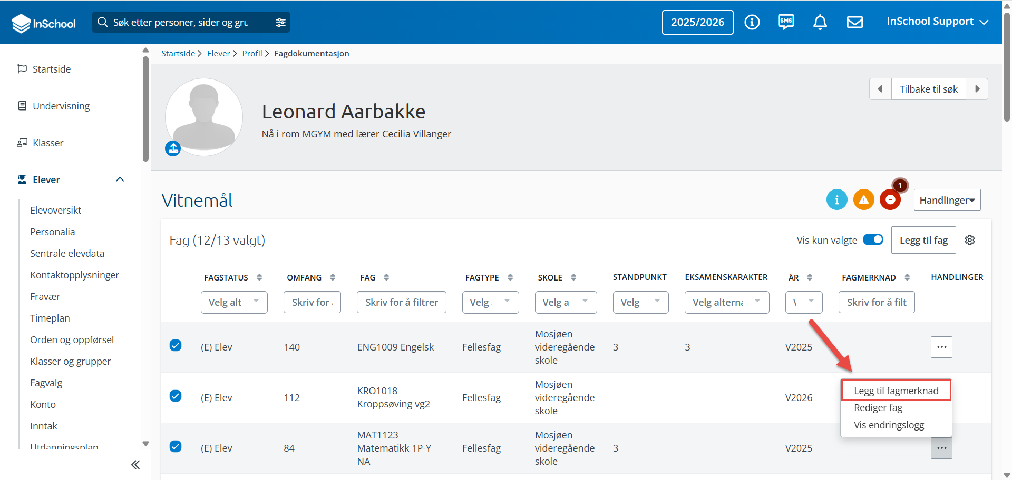This screenshot has height=480, width=1012.
Task: Open Orden og oppførsel in sidebar
Action: point(72,339)
